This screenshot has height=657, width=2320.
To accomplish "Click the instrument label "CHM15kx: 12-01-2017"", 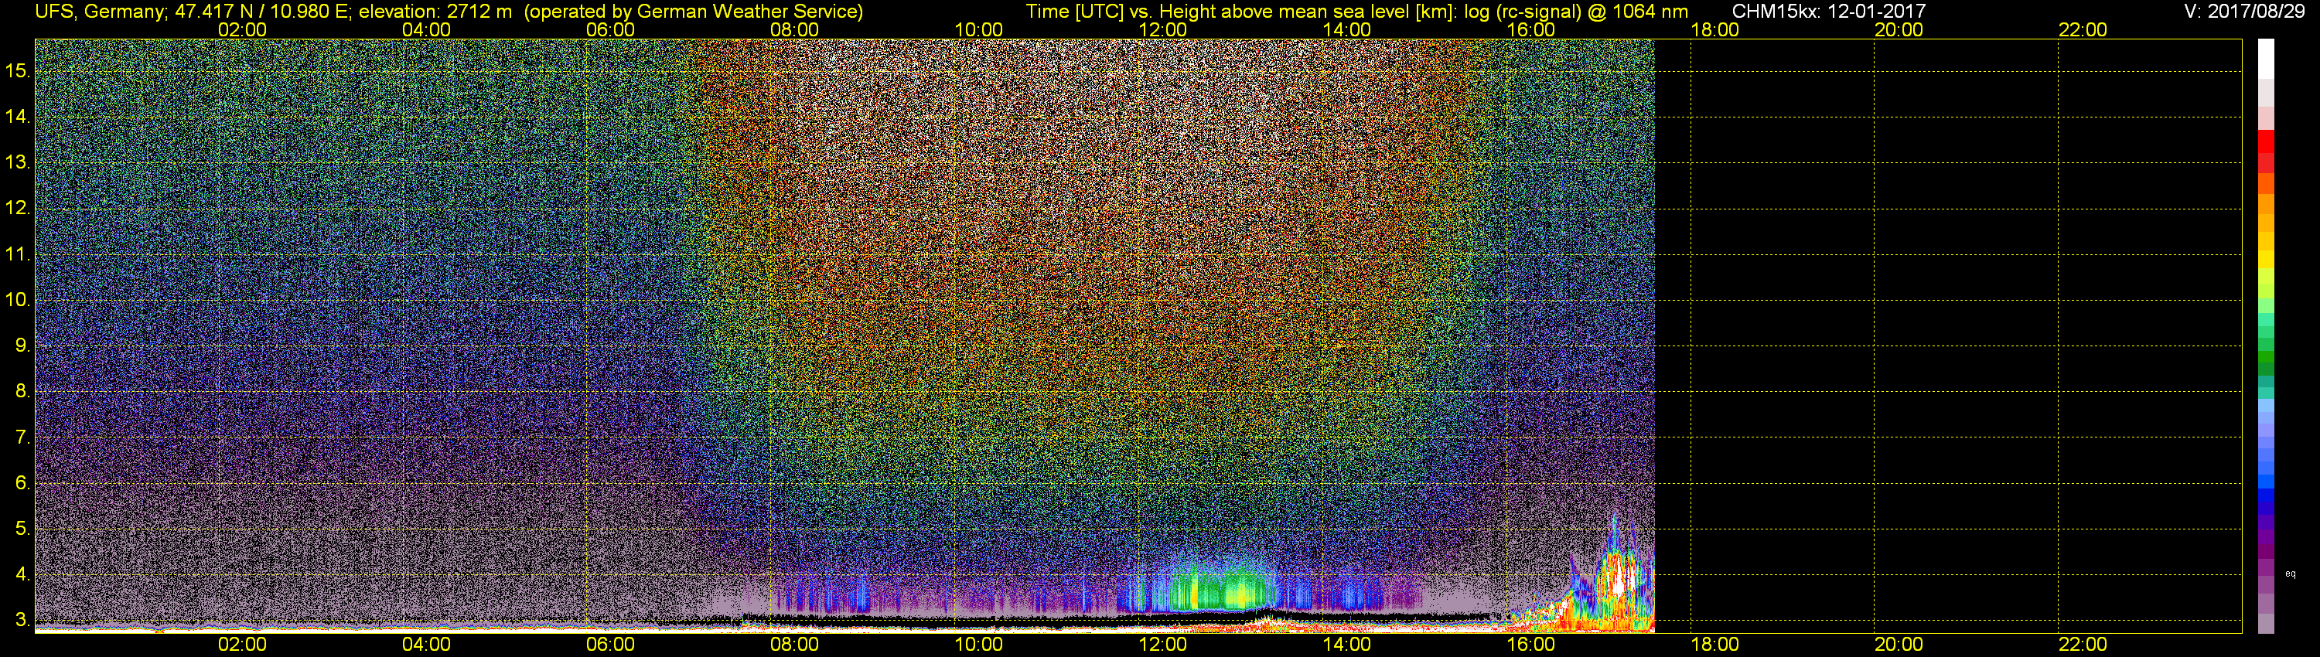I will (x=1828, y=12).
